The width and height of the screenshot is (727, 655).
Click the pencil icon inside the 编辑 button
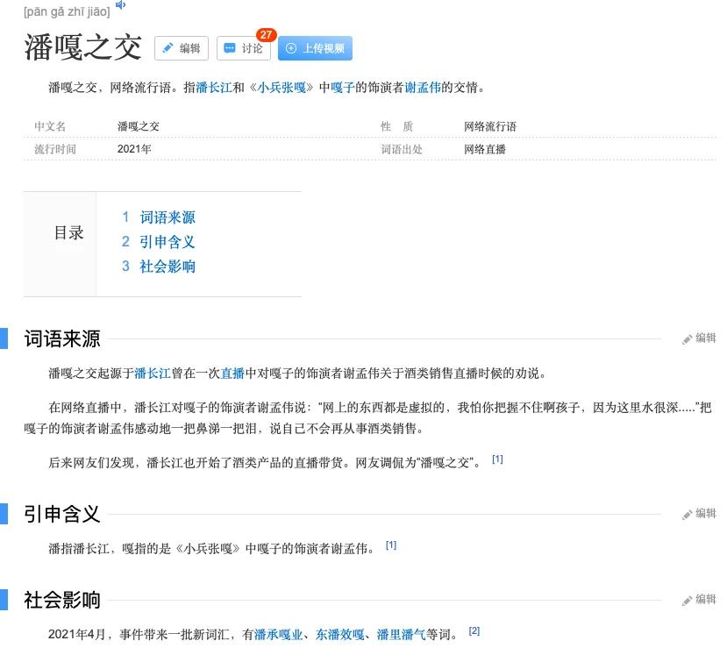168,49
